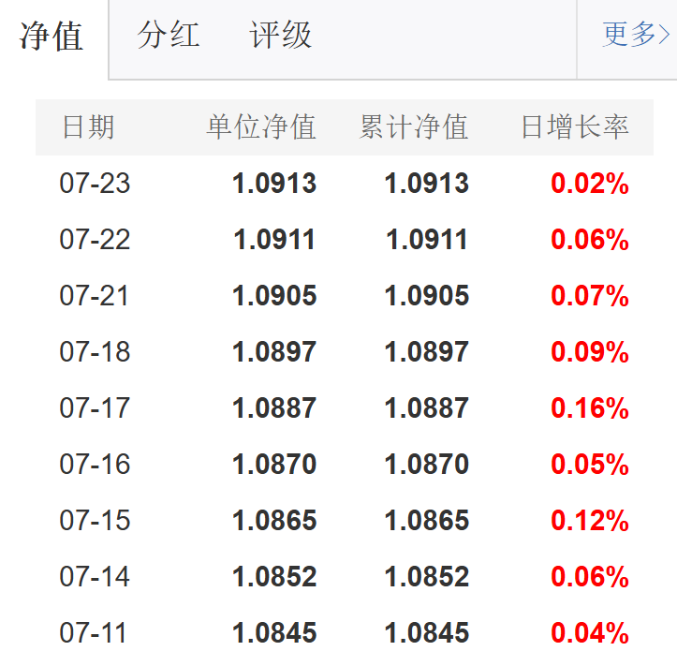Click cumulative value 1.0911 in 07-22 row
The image size is (677, 666).
427,239
